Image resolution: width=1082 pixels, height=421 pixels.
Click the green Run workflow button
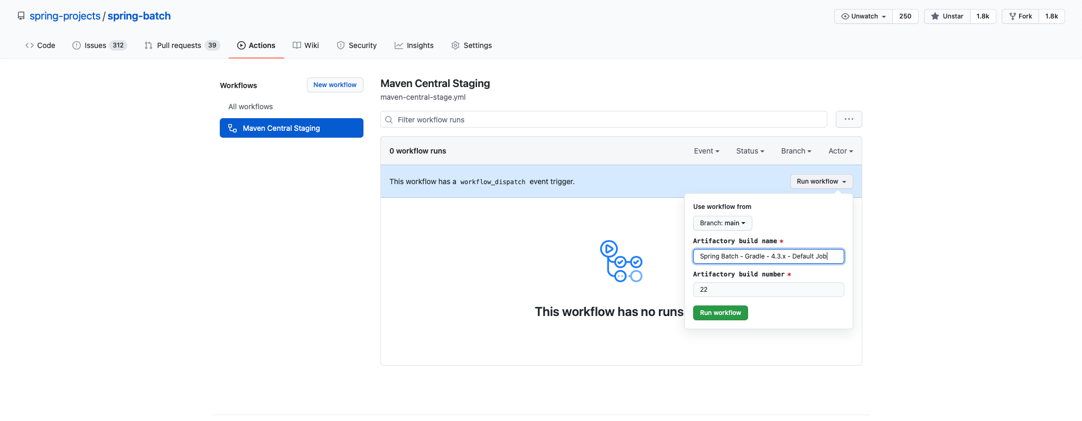coord(721,313)
